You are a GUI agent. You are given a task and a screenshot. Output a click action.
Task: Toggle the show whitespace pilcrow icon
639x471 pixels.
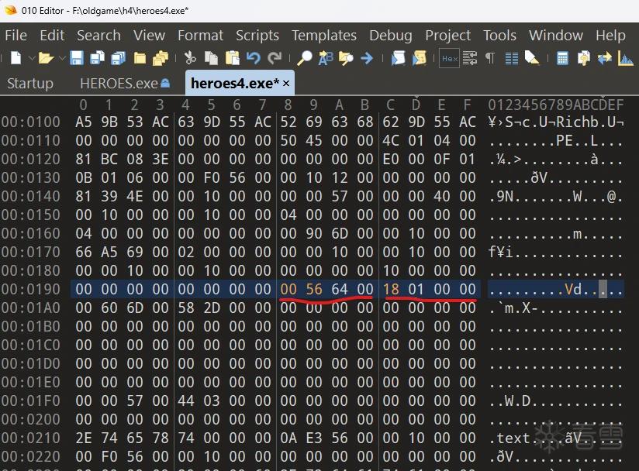(x=490, y=58)
